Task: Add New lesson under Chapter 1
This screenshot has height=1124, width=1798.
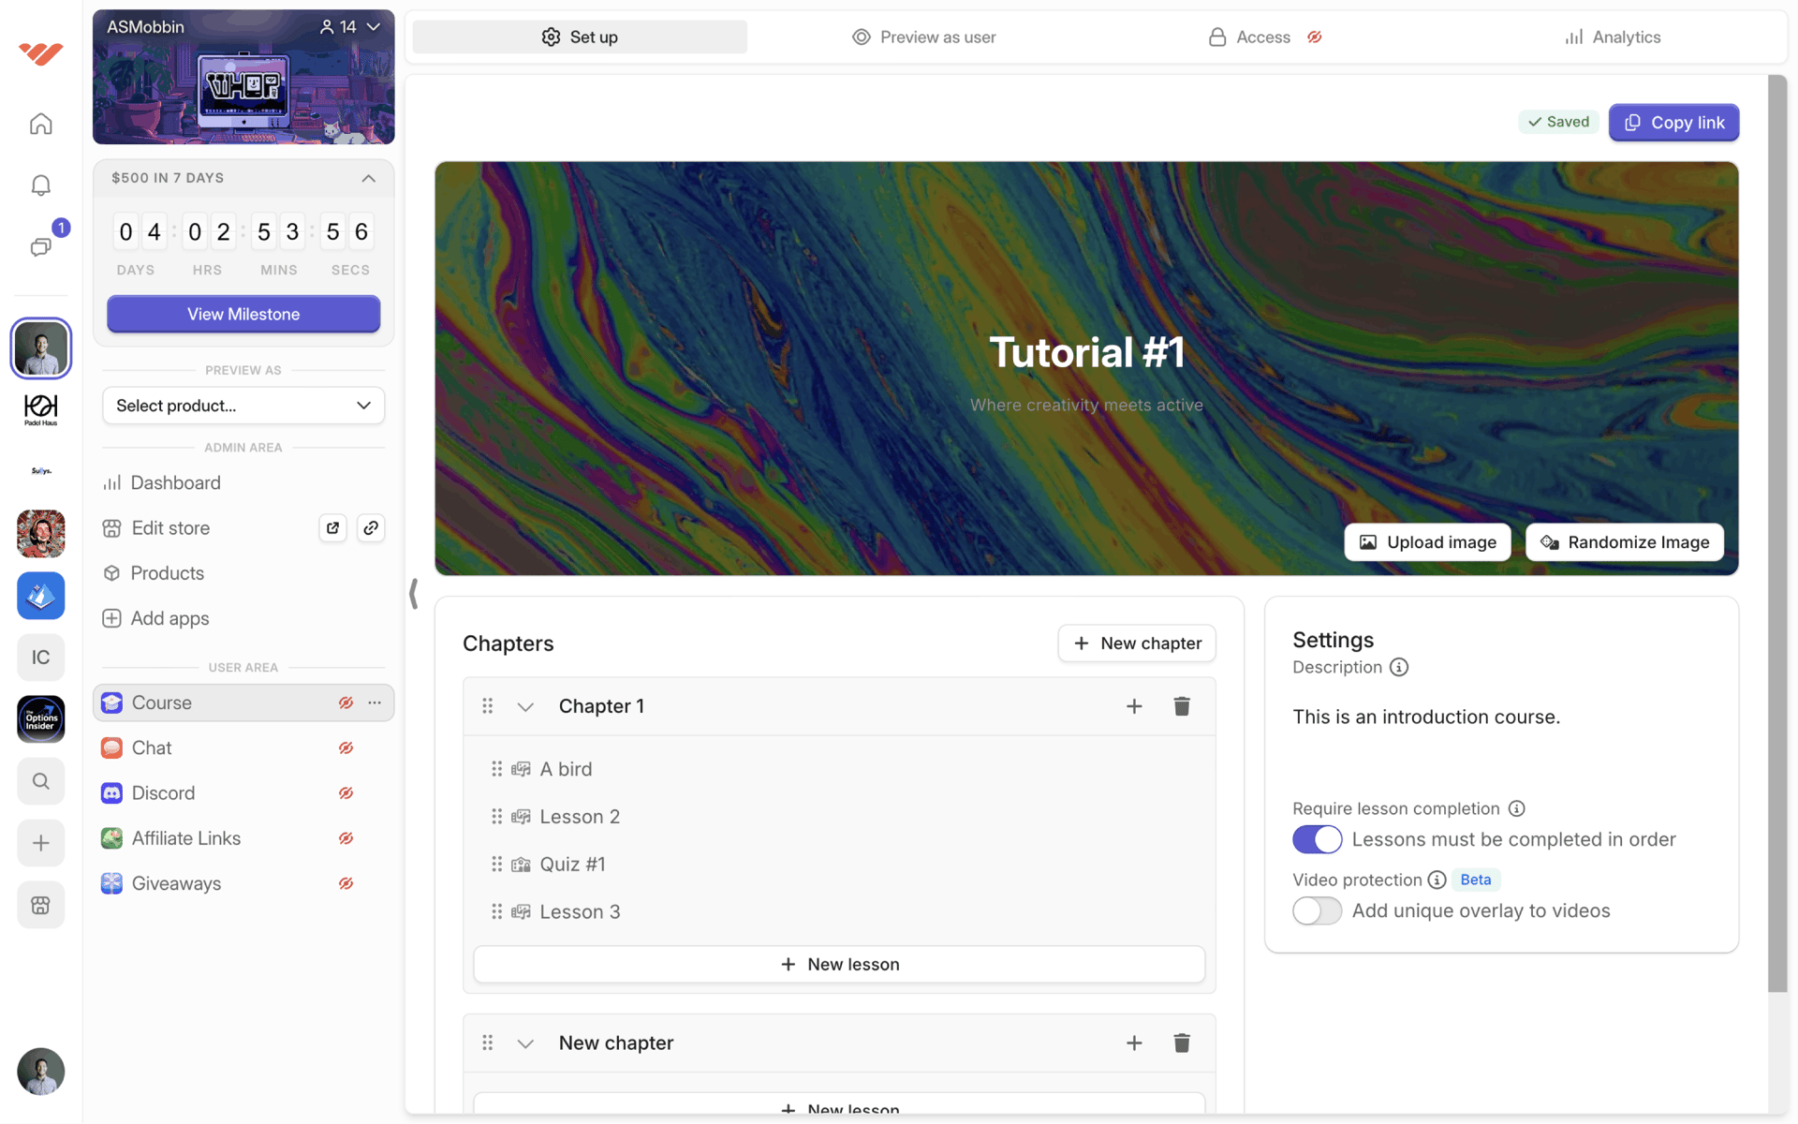Action: point(839,964)
